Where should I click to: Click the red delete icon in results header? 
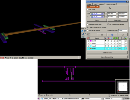88,38
